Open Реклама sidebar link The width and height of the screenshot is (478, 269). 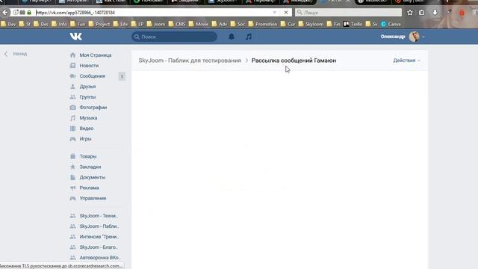pos(90,188)
